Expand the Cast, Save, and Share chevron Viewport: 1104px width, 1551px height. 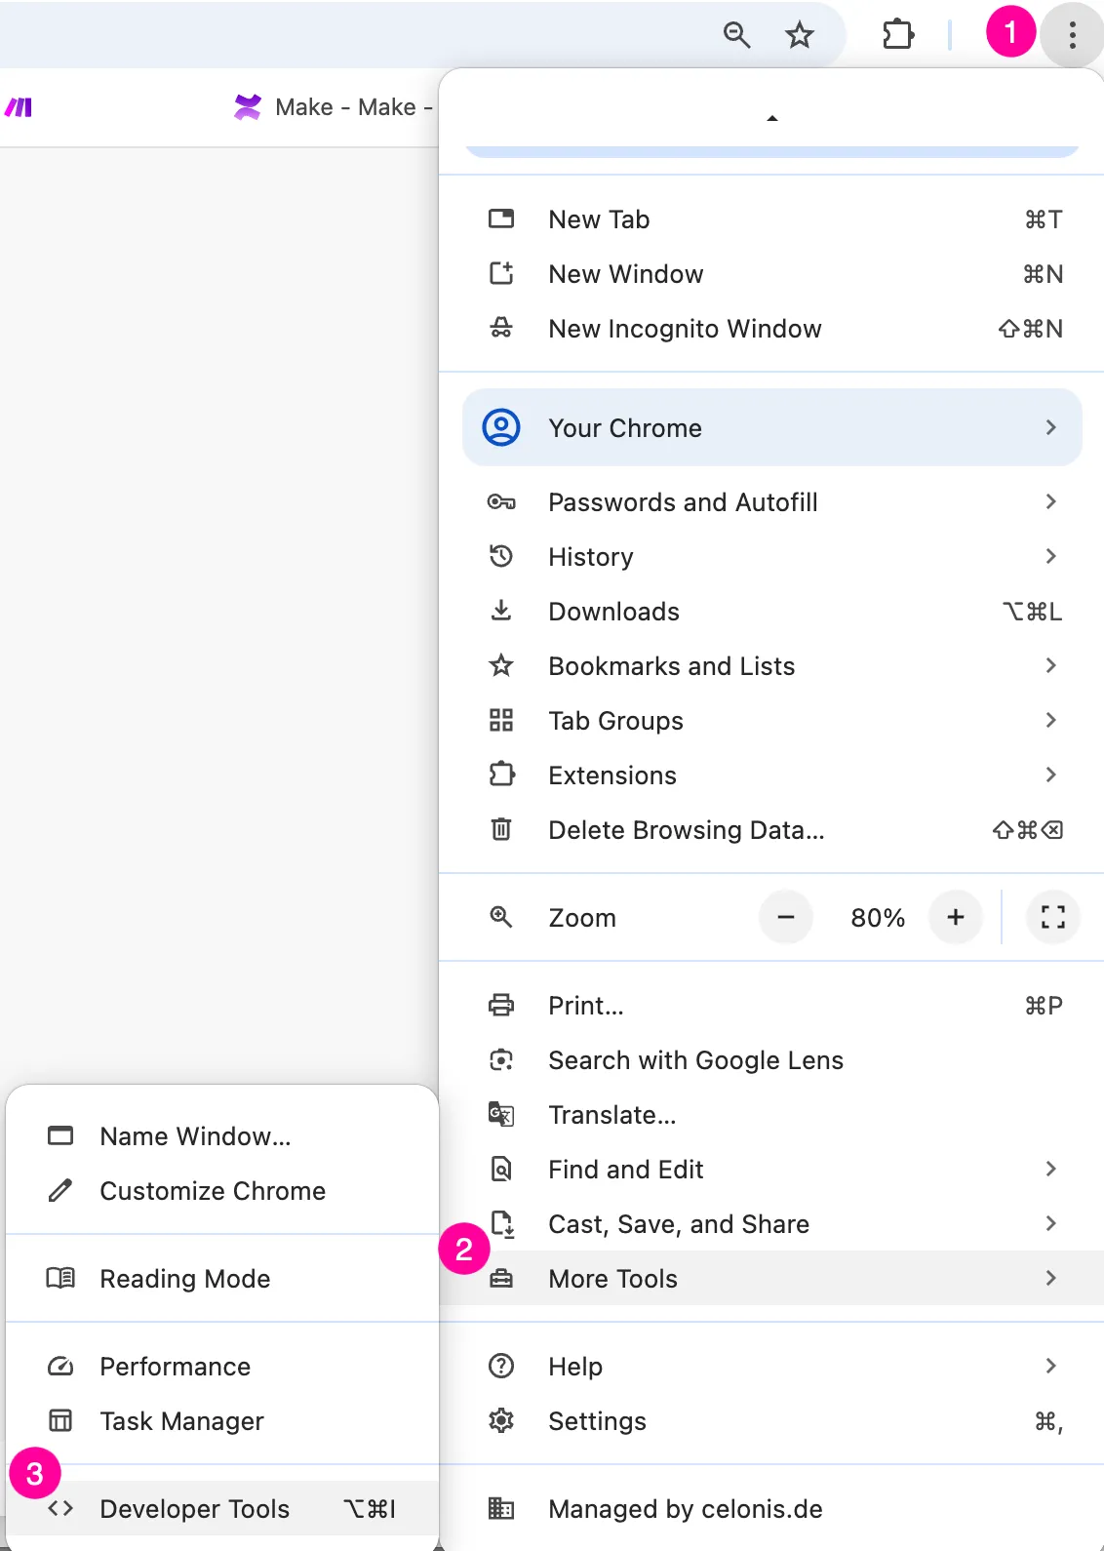coord(1050,1223)
